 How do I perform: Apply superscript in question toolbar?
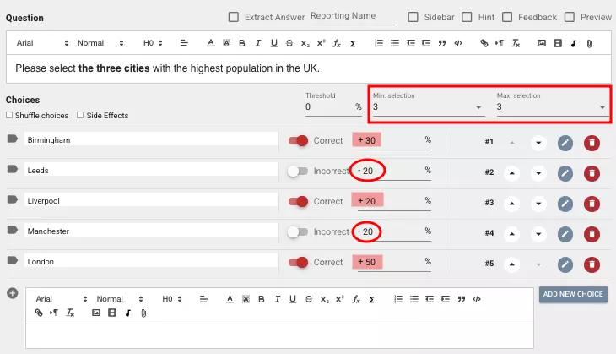tap(321, 43)
